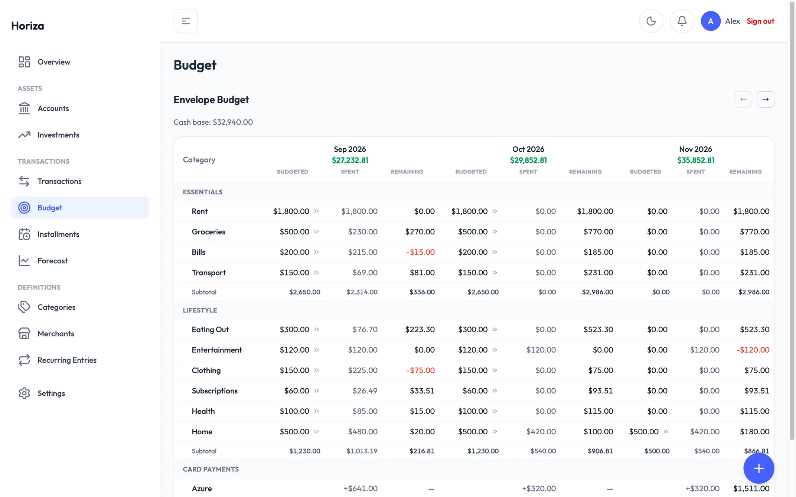
Task: Click the Categories tag icon
Action: click(x=24, y=307)
